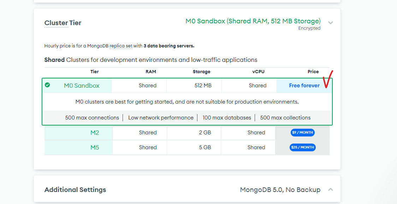
Task: Click the $9 / MONTH price button
Action: click(303, 133)
